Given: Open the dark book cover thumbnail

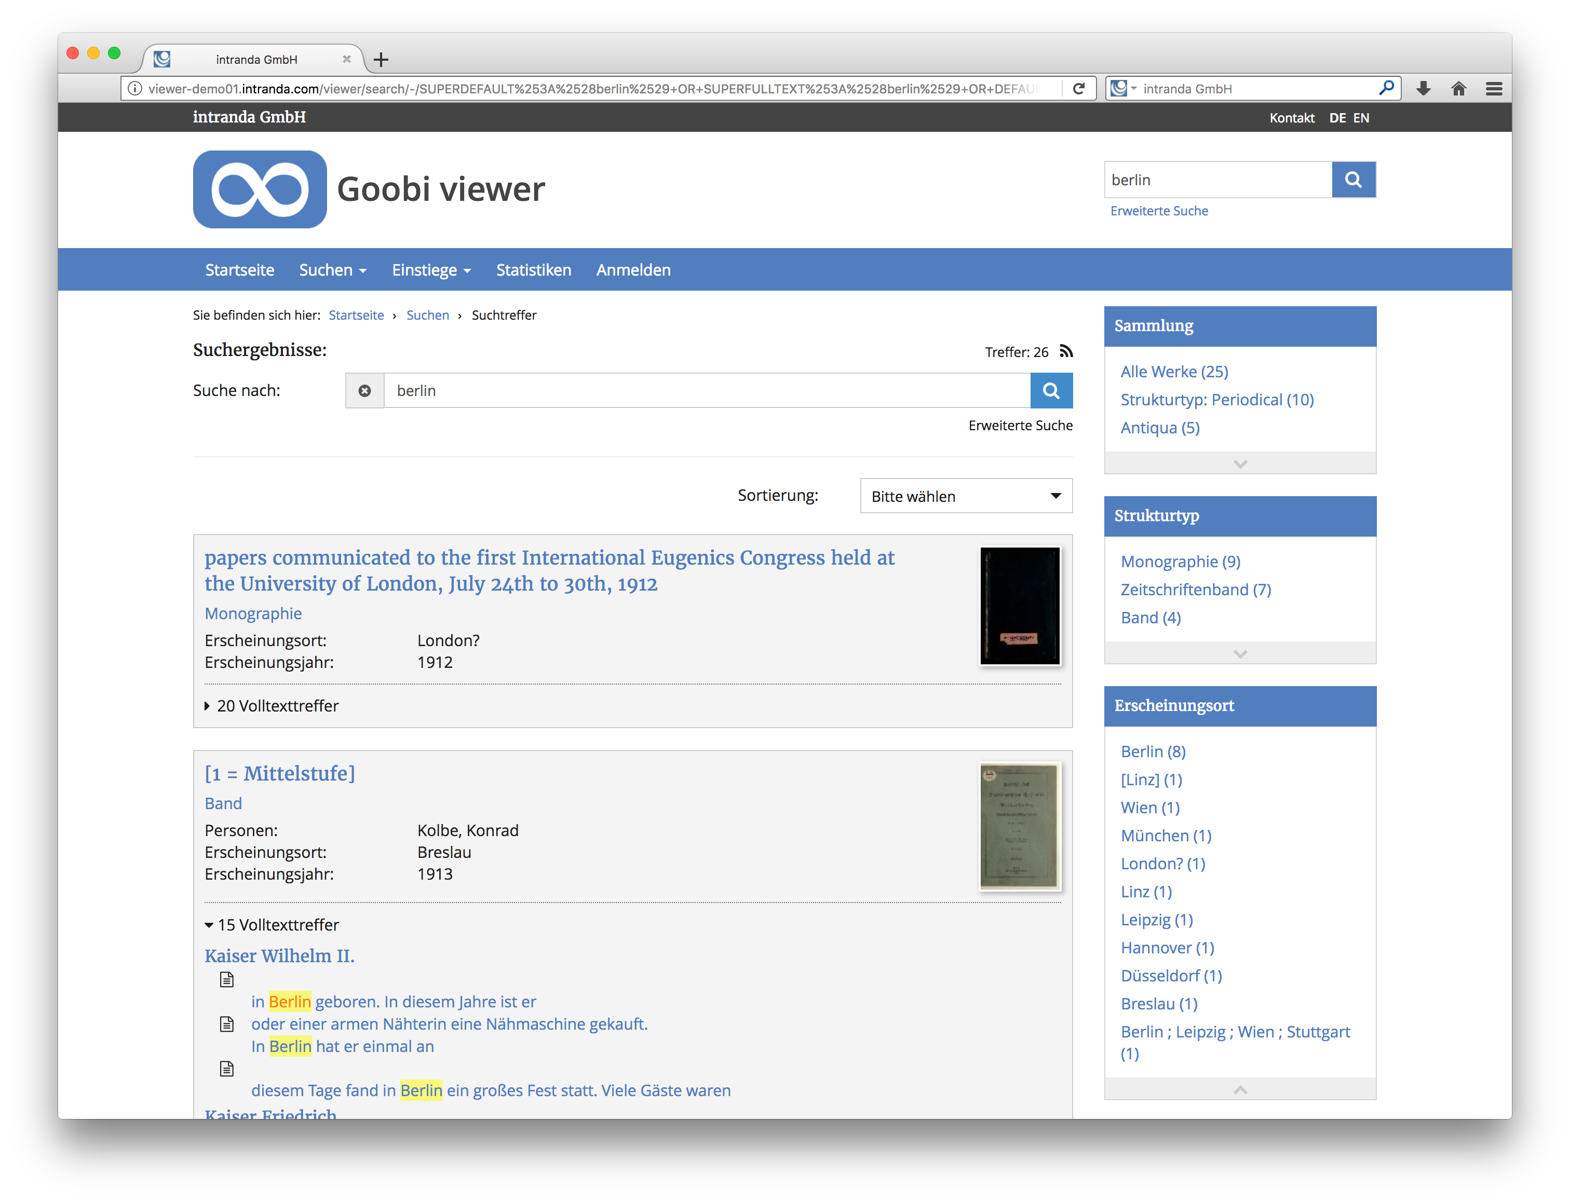Looking at the screenshot, I should 1020,606.
